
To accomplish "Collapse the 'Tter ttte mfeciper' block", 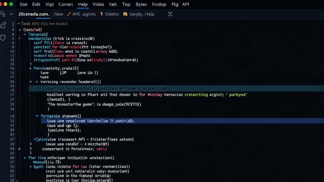I will (x=25, y=158).
